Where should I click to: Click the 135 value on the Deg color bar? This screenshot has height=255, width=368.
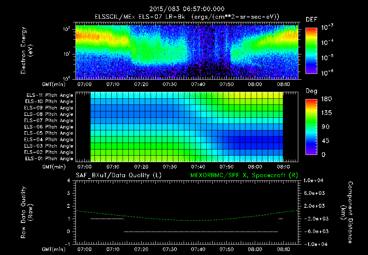pos(326,113)
